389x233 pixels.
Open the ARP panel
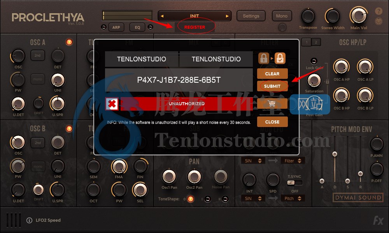(116, 27)
